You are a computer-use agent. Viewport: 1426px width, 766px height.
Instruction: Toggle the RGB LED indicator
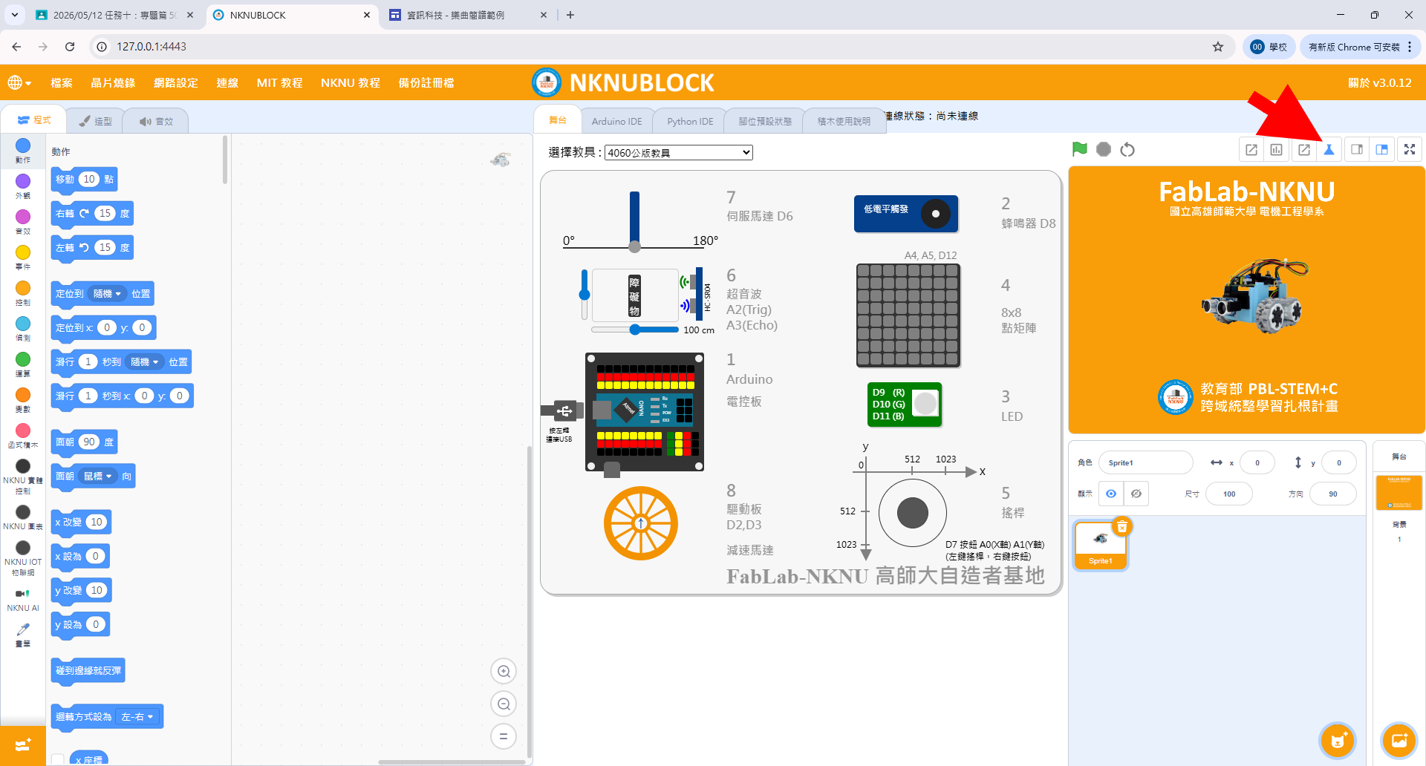coord(925,405)
